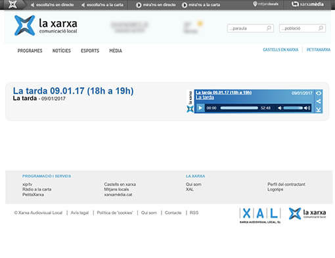
Task: Click the XAL Xarxa Audiovisual Local logo
Action: tap(260, 215)
